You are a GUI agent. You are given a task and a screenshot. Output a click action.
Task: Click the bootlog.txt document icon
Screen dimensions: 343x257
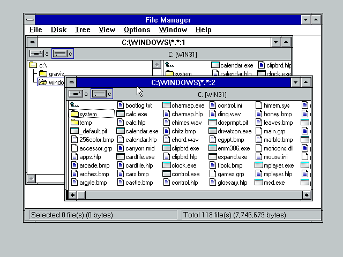(x=121, y=105)
